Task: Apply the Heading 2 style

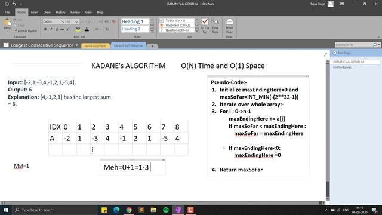Action: (x=135, y=29)
